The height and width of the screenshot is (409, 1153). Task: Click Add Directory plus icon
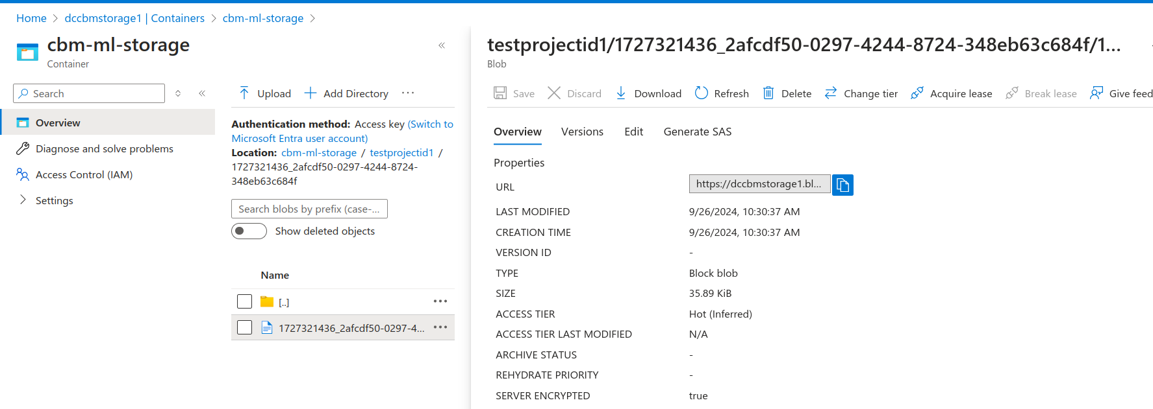(x=310, y=93)
